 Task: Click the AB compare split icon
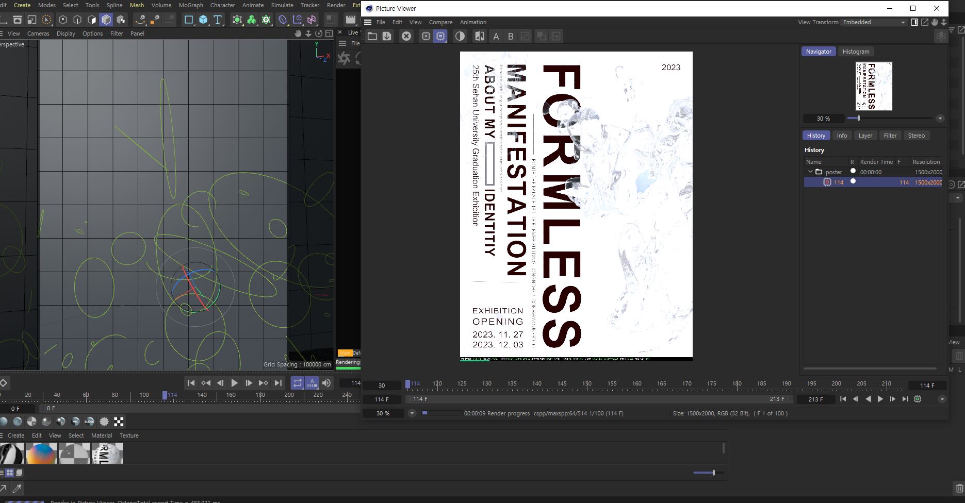[x=479, y=36]
